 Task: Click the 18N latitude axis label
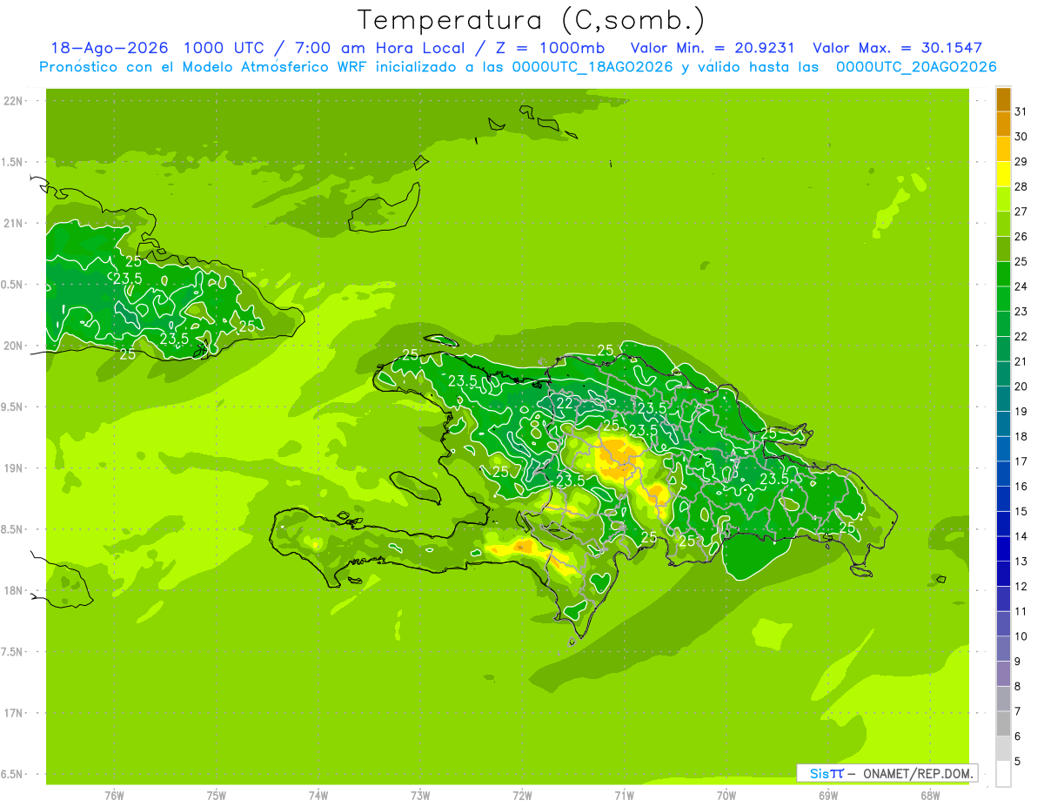[13, 590]
